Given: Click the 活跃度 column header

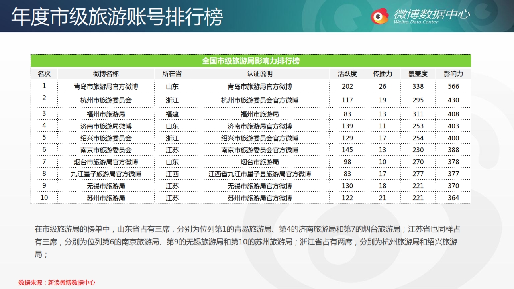Looking at the screenshot, I should click(347, 74).
